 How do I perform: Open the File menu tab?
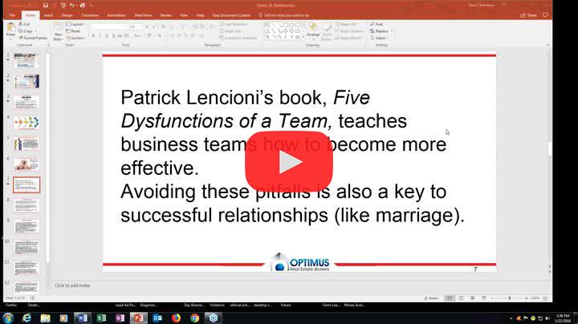pyautogui.click(x=11, y=14)
